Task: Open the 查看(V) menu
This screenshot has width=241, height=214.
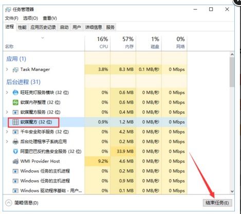Action: tap(50, 18)
